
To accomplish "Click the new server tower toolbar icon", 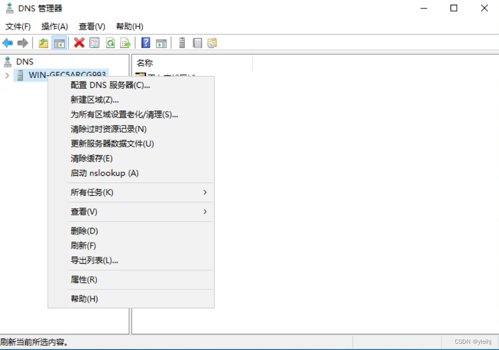I will [x=182, y=43].
